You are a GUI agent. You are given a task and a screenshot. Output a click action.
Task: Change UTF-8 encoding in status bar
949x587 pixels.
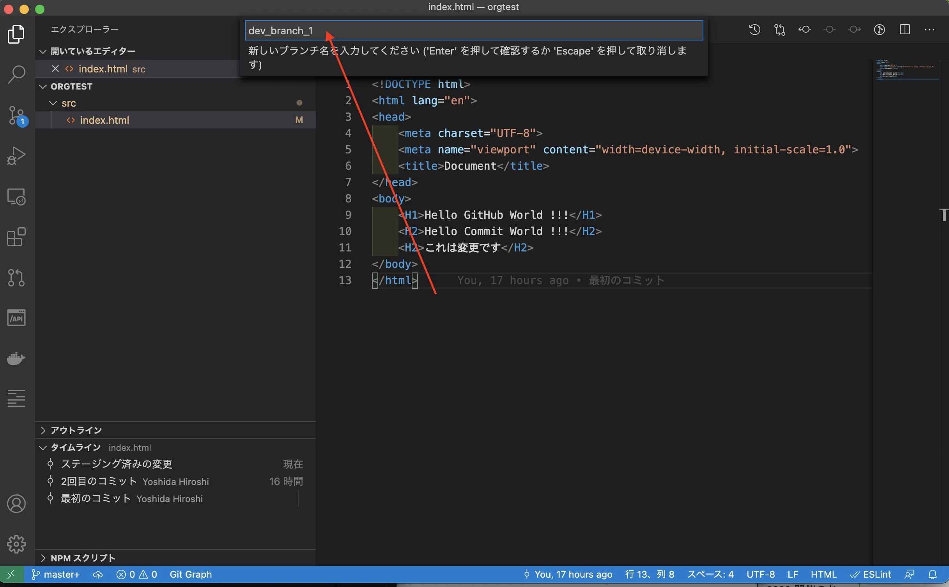point(761,575)
